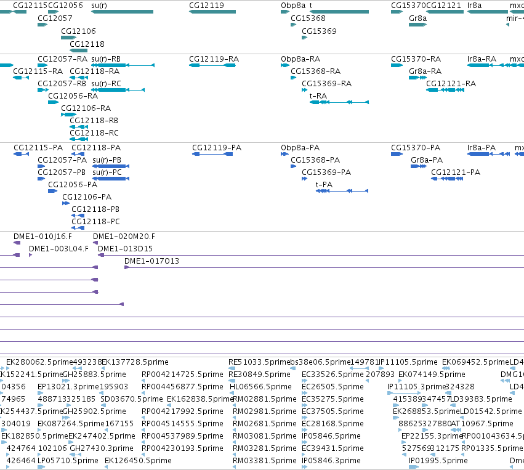524x470 pixels.
Task: Select EST EK137728.5prime
Action: pos(135,362)
